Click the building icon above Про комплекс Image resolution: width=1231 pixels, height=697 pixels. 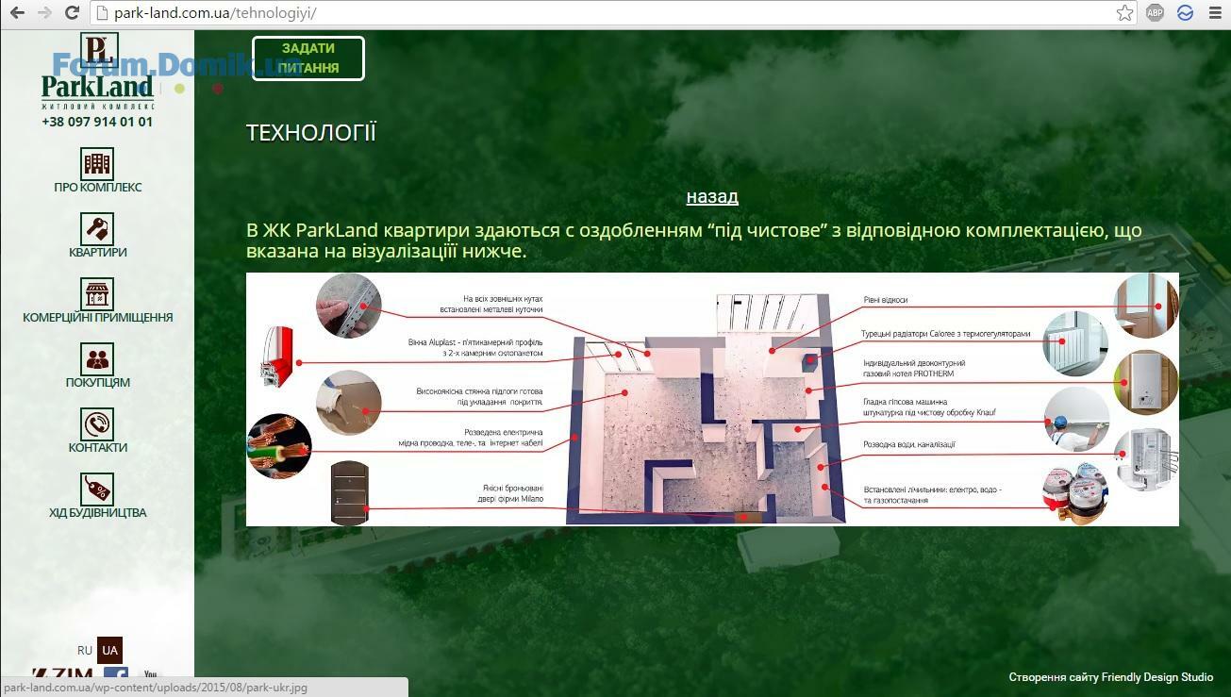97,163
